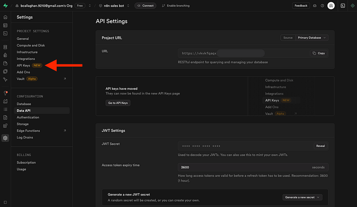Click the Supabase logo in top bar
This screenshot has width=357, height=207.
(5, 6)
